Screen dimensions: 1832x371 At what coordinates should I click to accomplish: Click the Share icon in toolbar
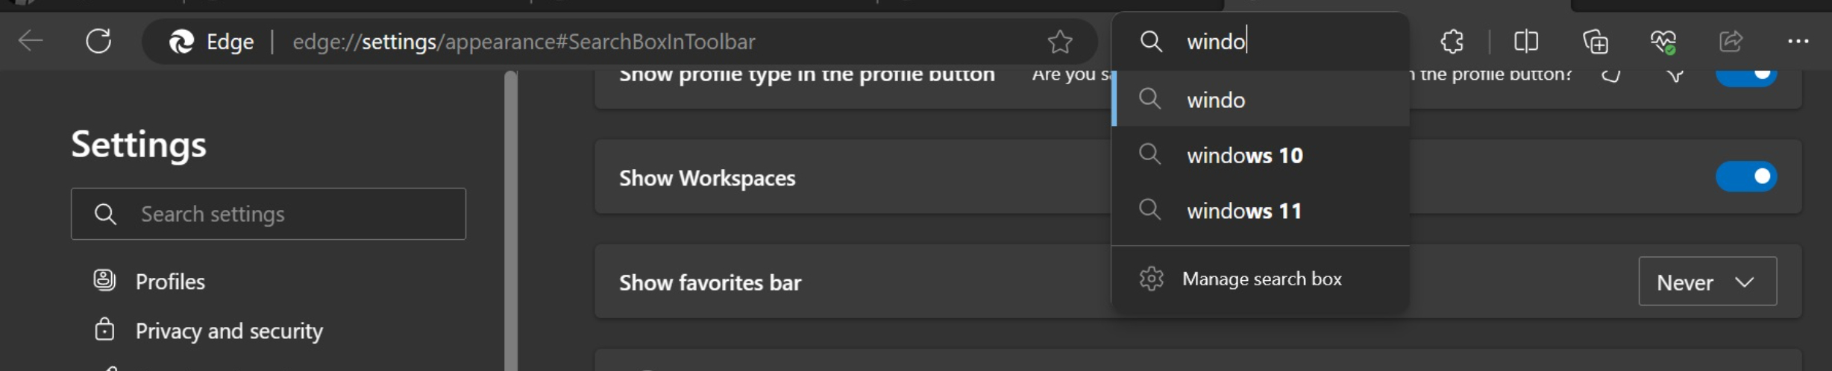tap(1731, 42)
